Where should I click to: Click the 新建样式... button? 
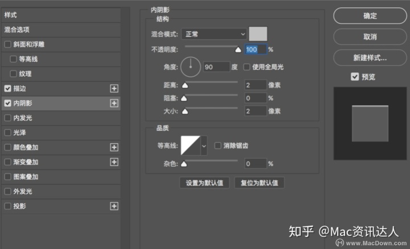[x=370, y=57]
